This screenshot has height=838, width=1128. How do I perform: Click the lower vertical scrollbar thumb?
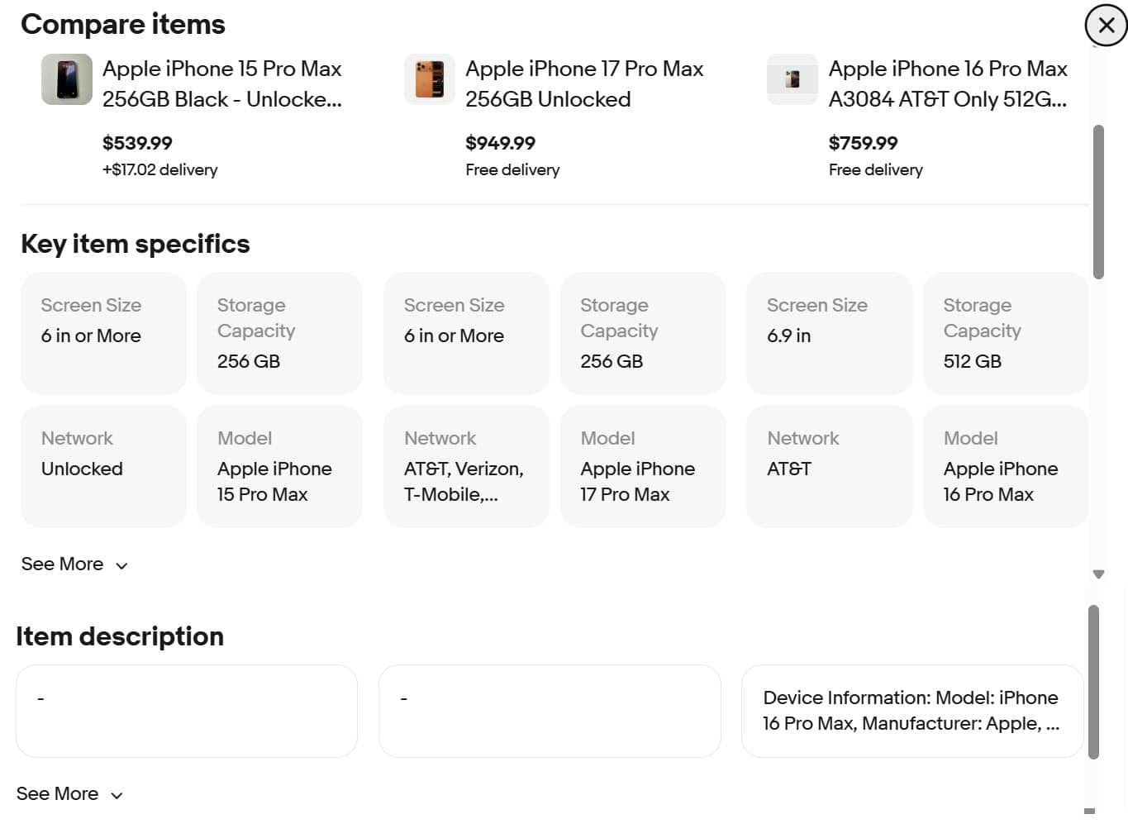point(1093,682)
